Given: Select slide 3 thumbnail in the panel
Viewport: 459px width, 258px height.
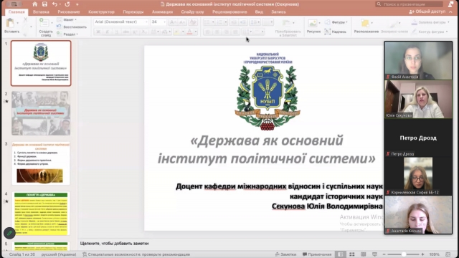Looking at the screenshot, I should pyautogui.click(x=41, y=163).
